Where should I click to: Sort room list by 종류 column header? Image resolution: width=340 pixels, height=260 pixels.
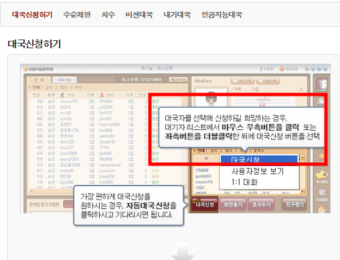pyautogui.click(x=51, y=95)
